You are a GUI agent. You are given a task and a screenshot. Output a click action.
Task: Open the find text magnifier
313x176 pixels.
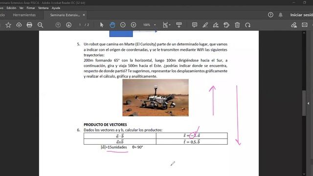pos(40,25)
